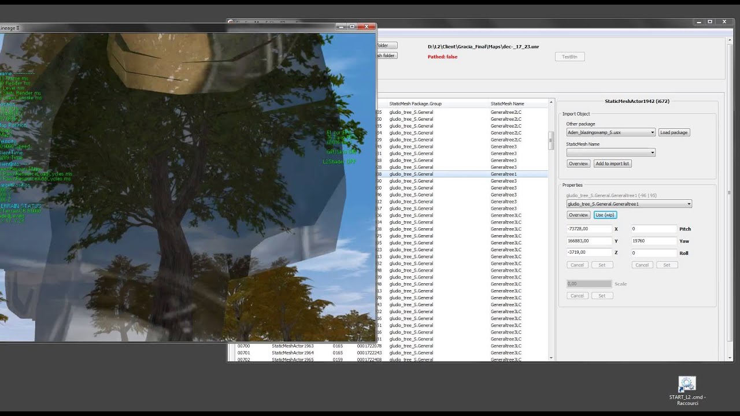Open the StaticMesh Name dropdown
The image size is (740, 416).
click(x=610, y=153)
